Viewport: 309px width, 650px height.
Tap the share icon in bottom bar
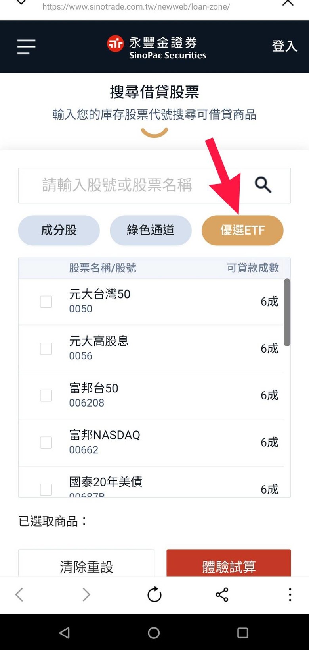coord(222,594)
